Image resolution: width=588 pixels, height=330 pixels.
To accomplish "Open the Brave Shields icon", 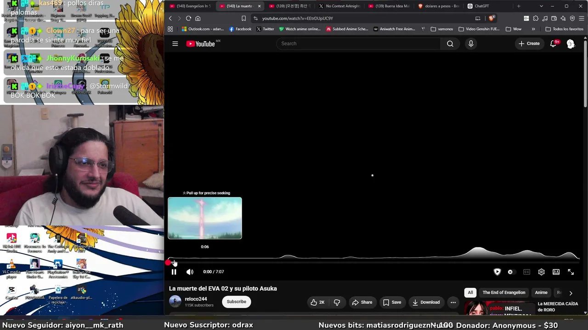I will point(491,18).
